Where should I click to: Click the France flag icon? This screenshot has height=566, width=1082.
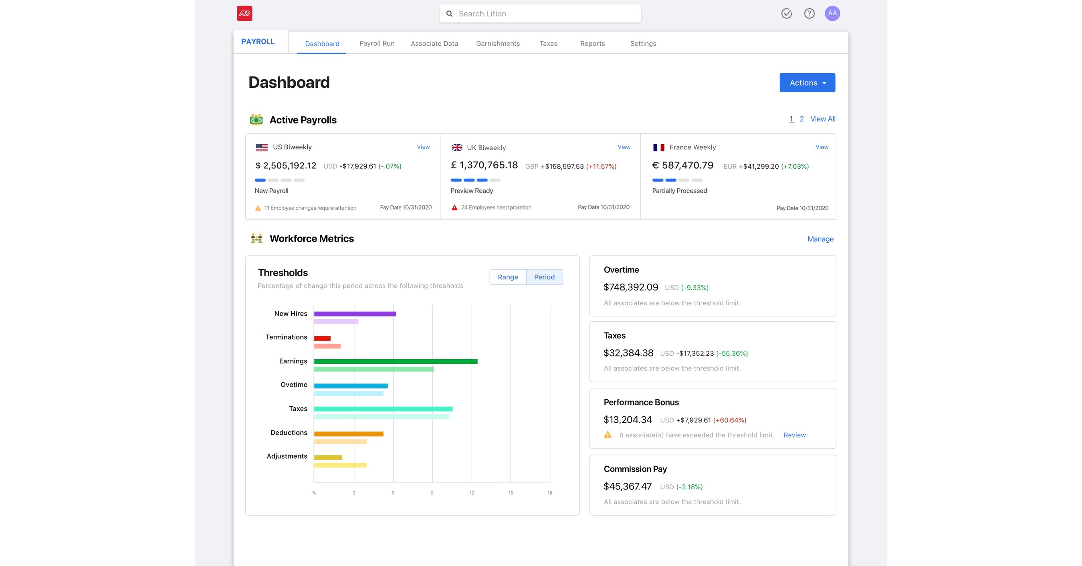click(658, 147)
